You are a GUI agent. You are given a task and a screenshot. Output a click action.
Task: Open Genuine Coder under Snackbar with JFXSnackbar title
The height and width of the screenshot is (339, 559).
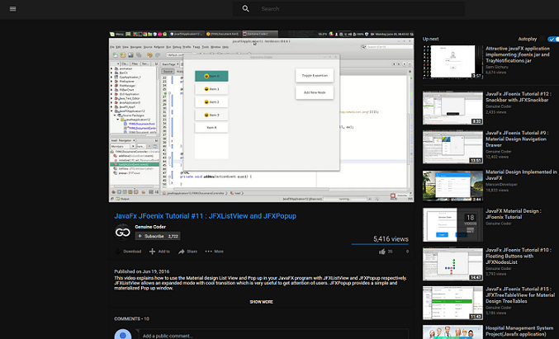(x=499, y=106)
